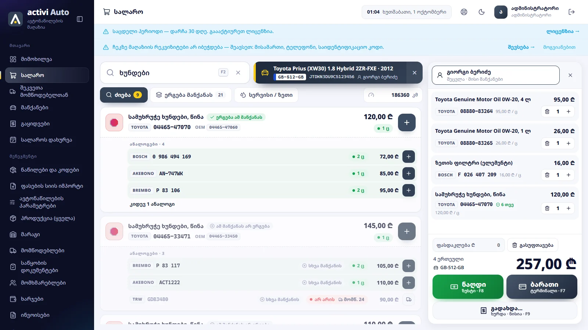Pay with ნაღდი cash button
Image resolution: width=588 pixels, height=330 pixels.
[x=468, y=287]
